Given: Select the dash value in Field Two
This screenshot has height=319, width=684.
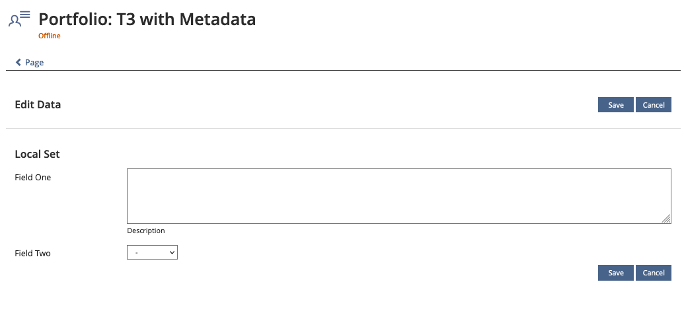Looking at the screenshot, I should 136,252.
